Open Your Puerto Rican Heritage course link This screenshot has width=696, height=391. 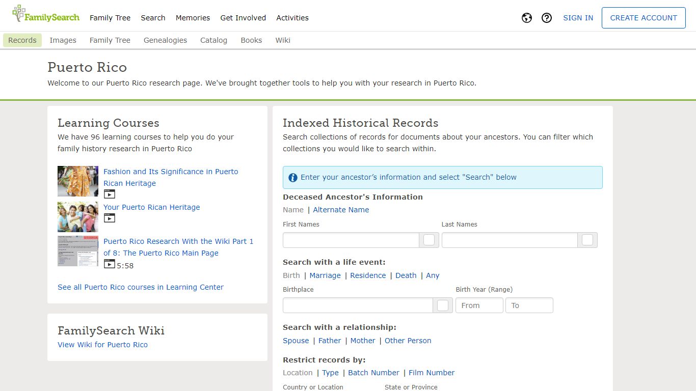click(x=152, y=207)
